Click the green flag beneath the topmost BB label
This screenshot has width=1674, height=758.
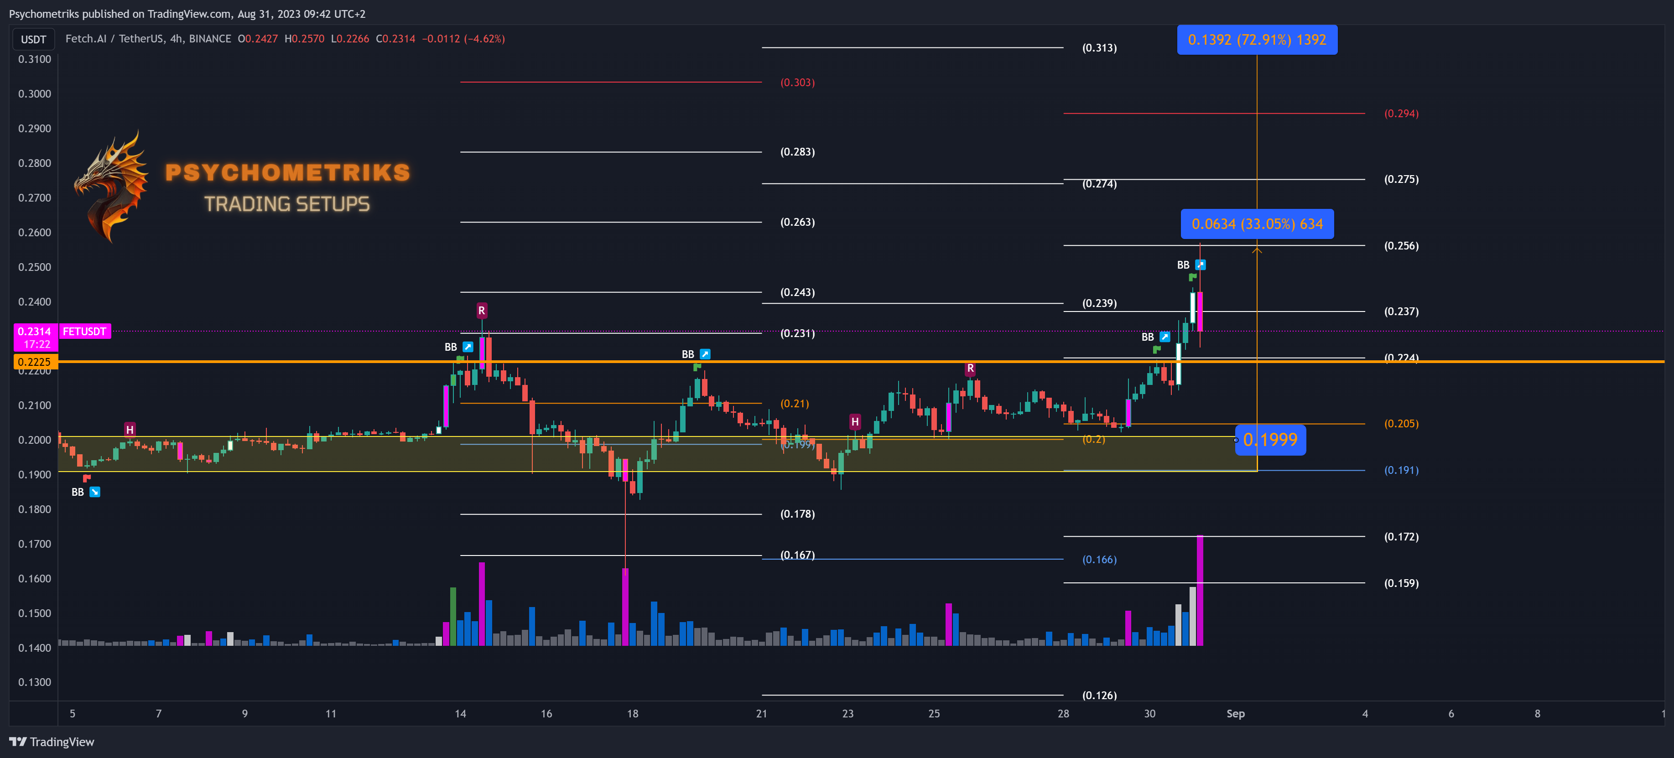pos(1192,277)
